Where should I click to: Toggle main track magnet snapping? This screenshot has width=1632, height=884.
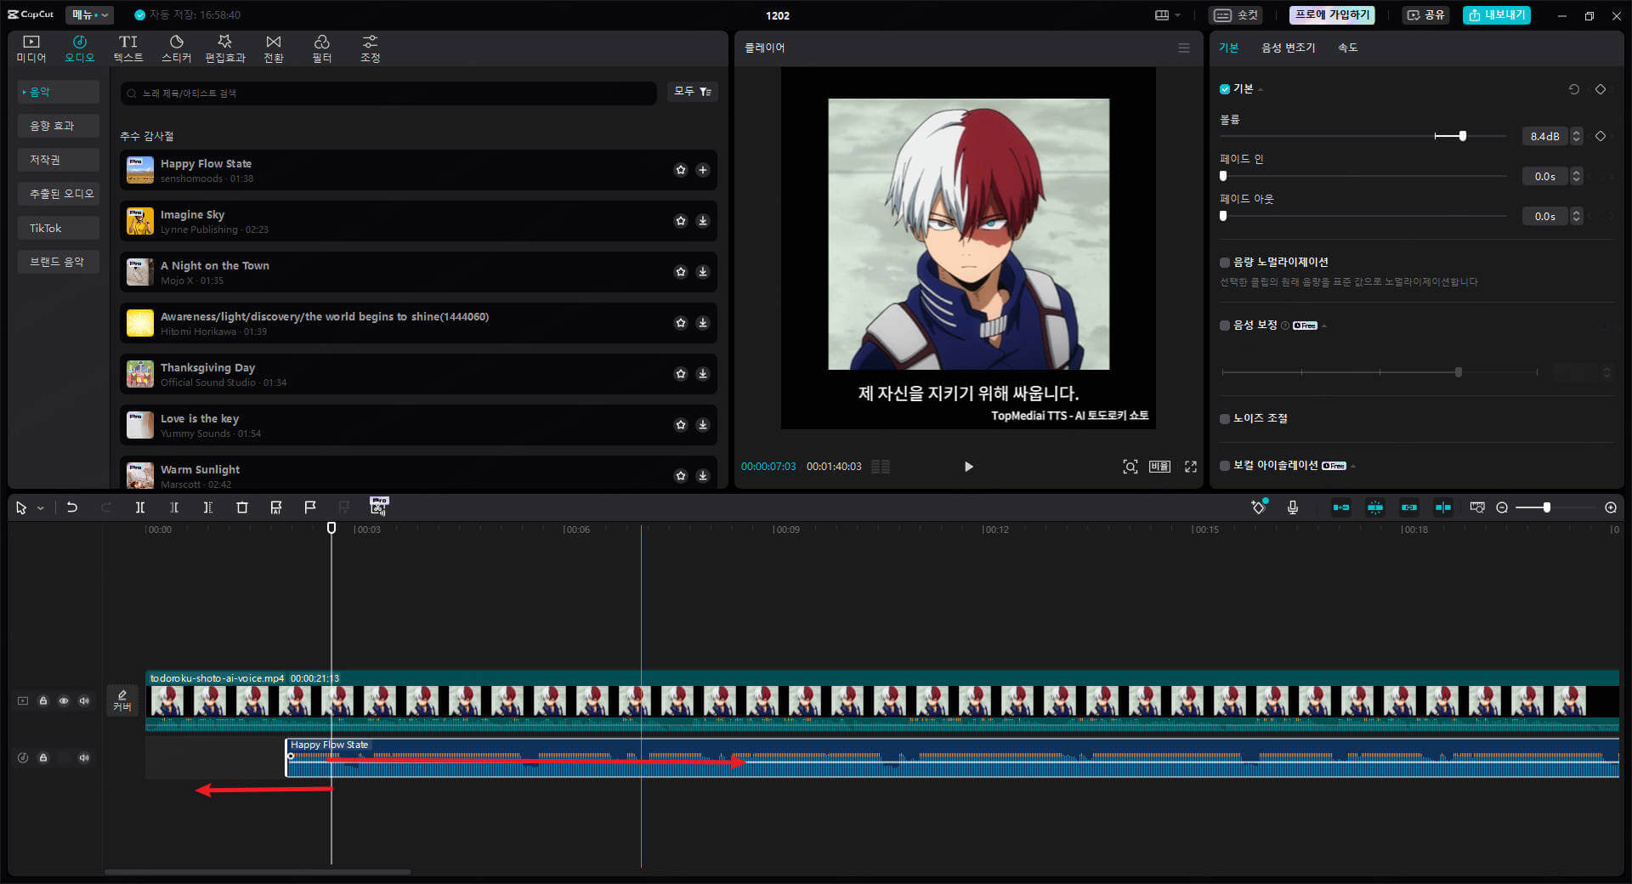pos(1341,507)
